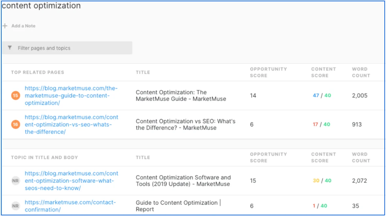Click content score 30 / 40
Image resolution: width=386 pixels, height=216 pixels.
coord(322,180)
